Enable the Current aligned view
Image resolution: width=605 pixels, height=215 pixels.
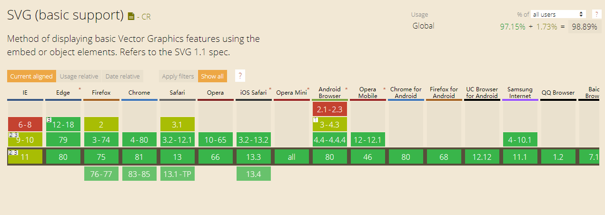31,76
